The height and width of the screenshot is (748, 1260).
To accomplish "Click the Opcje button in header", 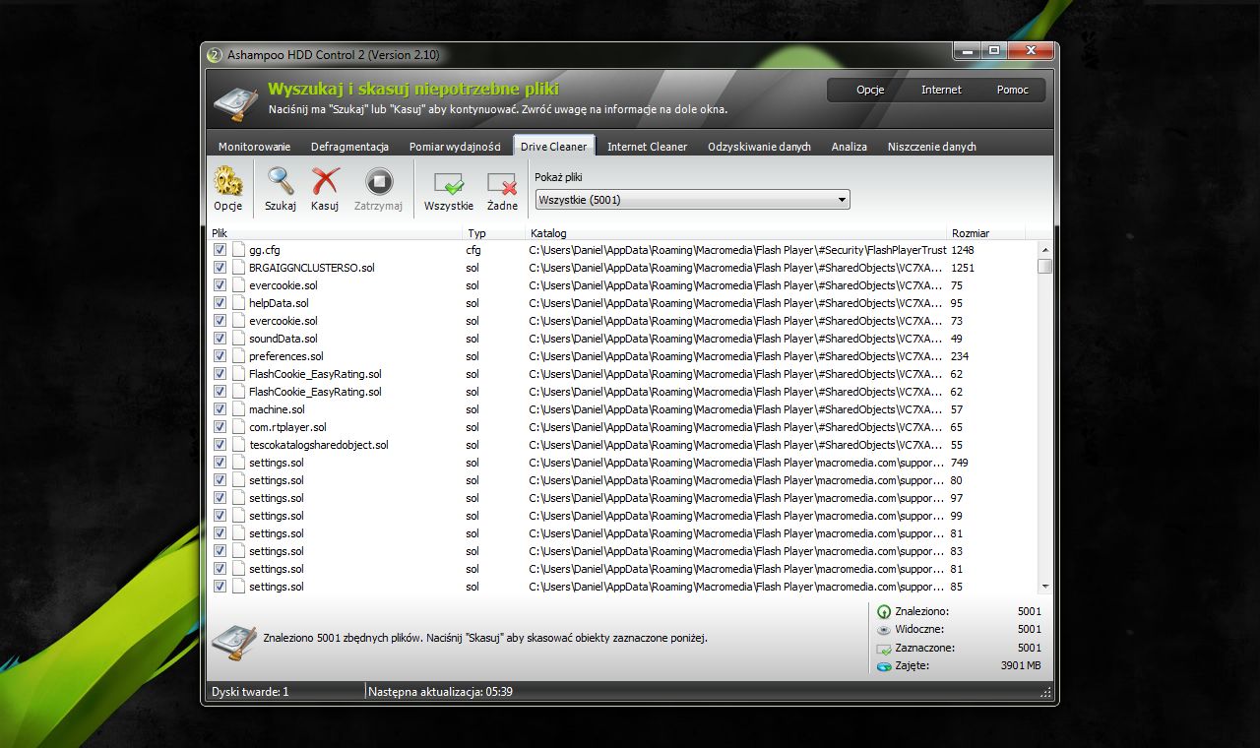I will [870, 90].
